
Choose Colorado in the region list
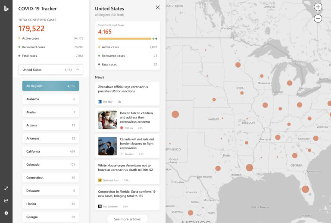pos(50,164)
